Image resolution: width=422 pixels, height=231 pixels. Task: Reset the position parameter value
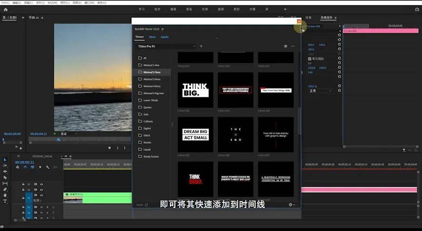pos(339,45)
